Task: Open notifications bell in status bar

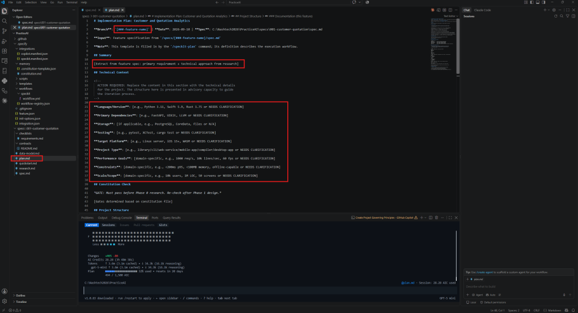Action: point(573,310)
